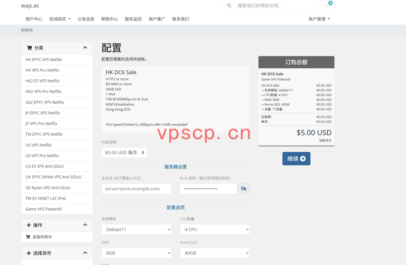Select US VPS Netflix category
Screen dimensions: 406x265
57,145
